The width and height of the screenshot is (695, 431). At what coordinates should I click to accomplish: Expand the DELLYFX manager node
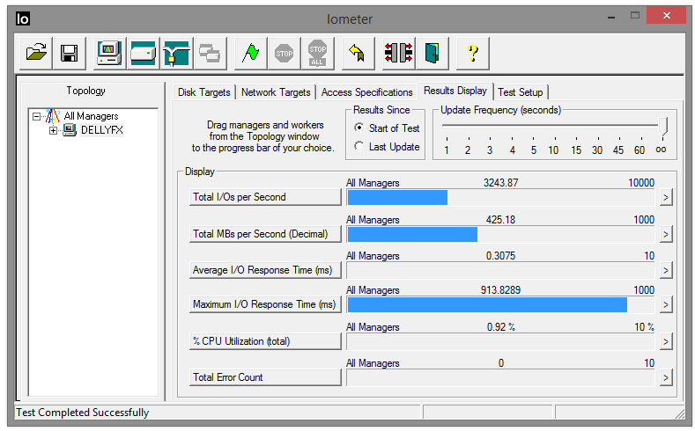[53, 130]
